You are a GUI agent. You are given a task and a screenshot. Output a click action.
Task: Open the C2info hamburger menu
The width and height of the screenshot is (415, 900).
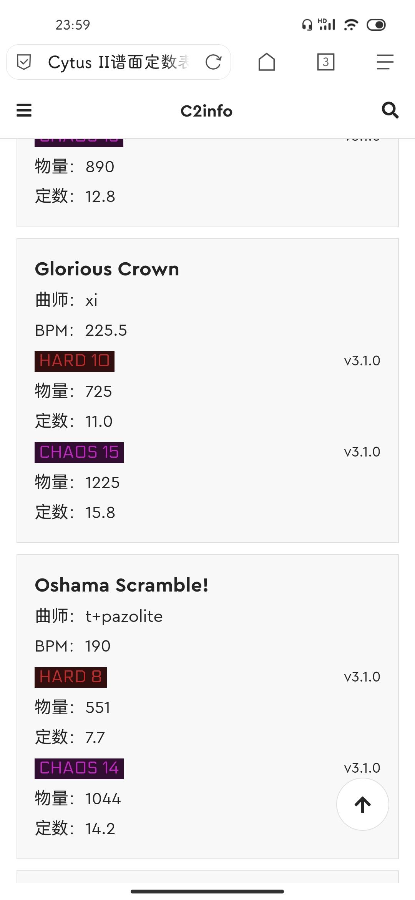24,110
